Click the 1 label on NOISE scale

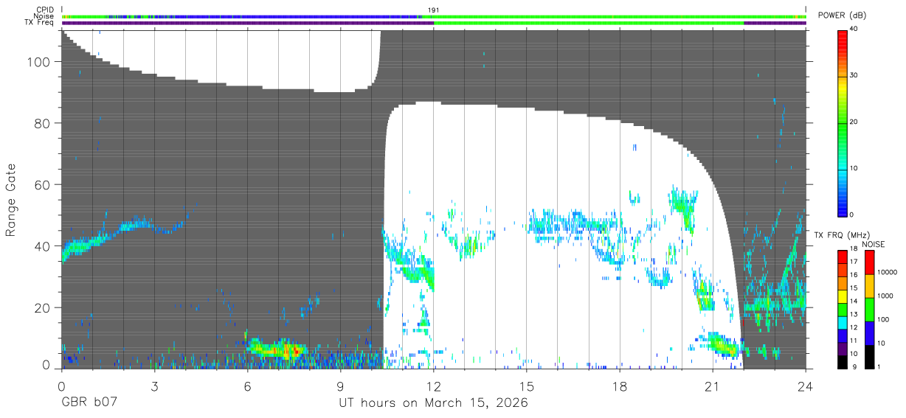[879, 366]
